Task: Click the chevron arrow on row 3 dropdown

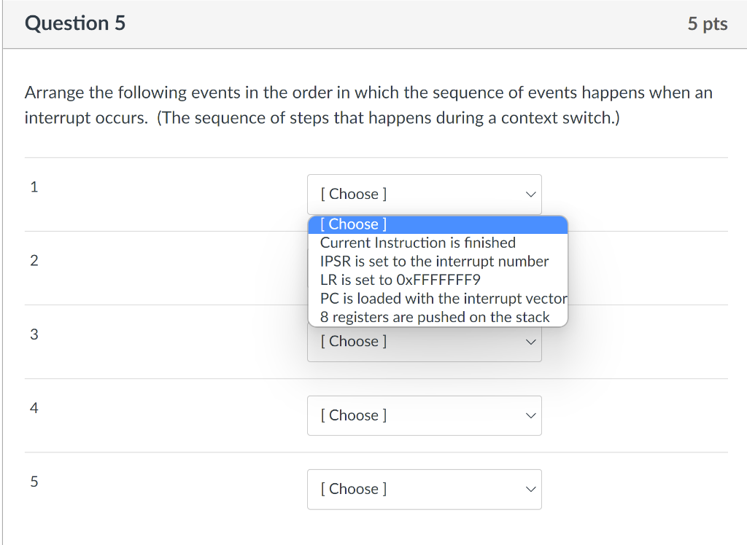Action: coord(530,341)
